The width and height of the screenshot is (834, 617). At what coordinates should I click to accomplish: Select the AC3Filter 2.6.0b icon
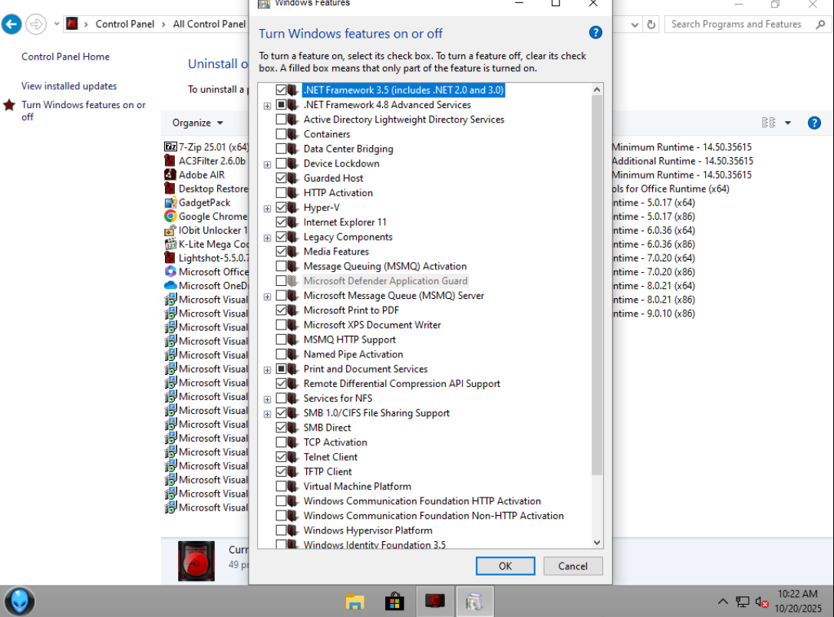pos(170,160)
